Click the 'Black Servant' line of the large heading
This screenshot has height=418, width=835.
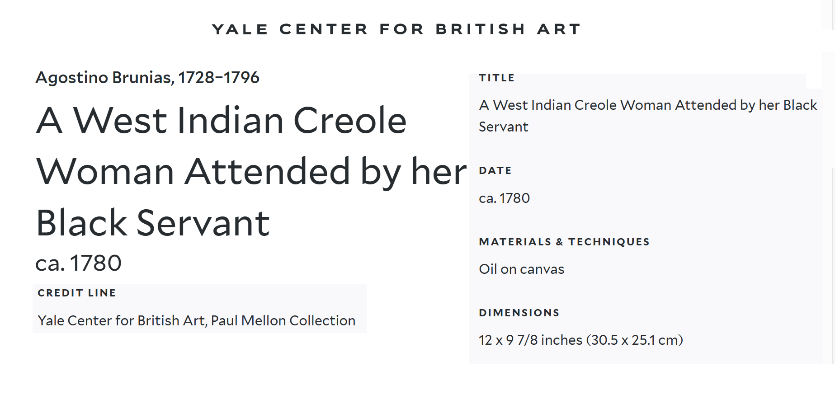pos(153,223)
